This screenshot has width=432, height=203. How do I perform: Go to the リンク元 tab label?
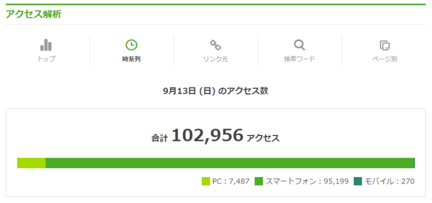pos(215,59)
